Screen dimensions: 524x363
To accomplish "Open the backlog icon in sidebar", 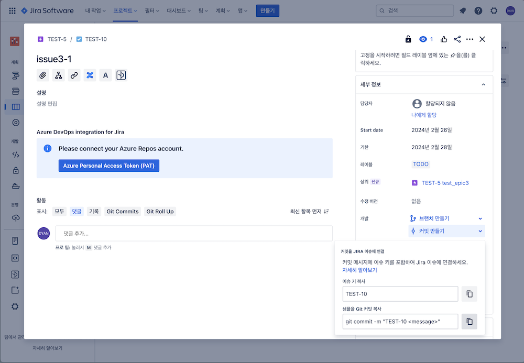I will coord(15,91).
